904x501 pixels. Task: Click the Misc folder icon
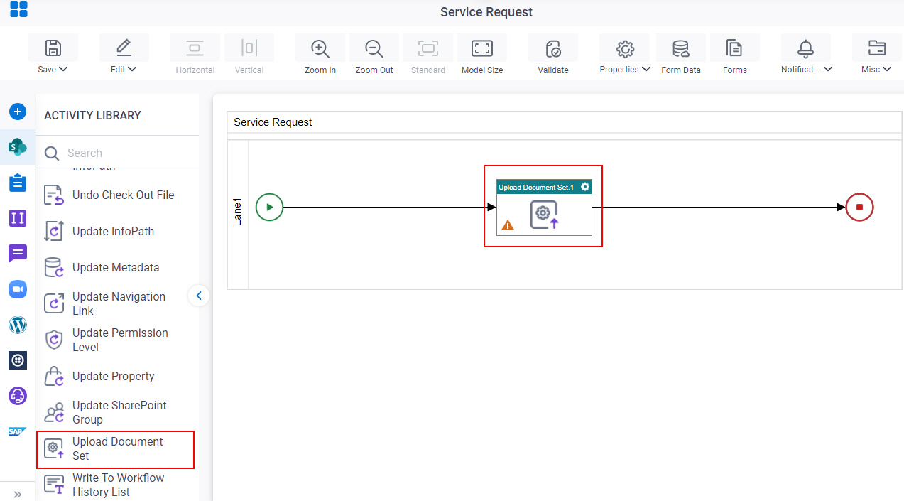point(877,48)
